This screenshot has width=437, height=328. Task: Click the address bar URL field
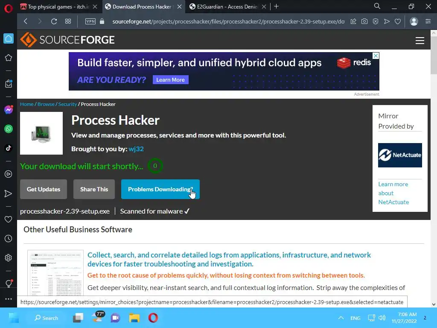pos(228,21)
